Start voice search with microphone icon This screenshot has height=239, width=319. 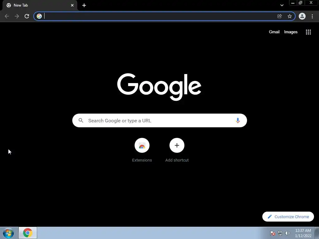[x=238, y=120]
